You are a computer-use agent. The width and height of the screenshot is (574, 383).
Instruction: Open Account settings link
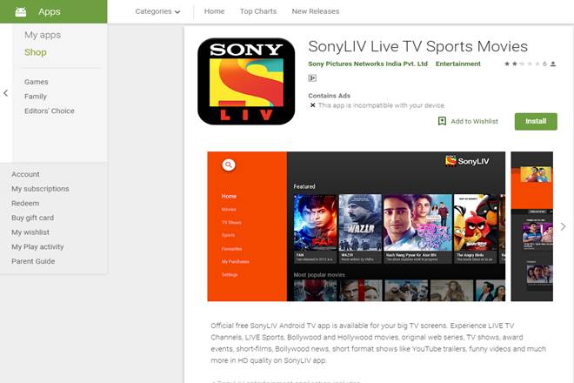click(25, 174)
